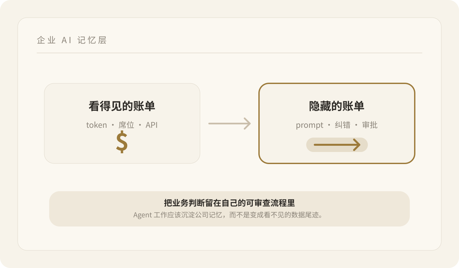This screenshot has width=459, height=268.
Task: Click the API label in the left card
Action: pos(152,125)
